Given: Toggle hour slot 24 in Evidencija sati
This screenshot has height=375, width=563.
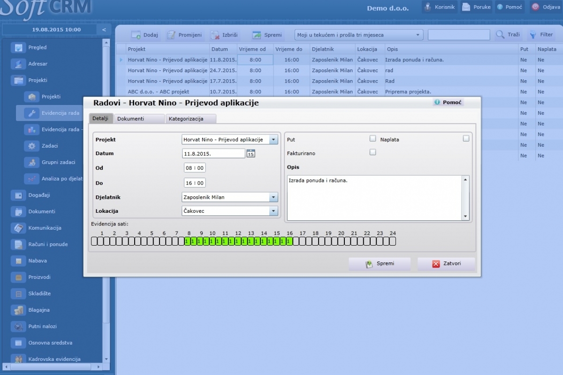Looking at the screenshot, I should pos(393,241).
